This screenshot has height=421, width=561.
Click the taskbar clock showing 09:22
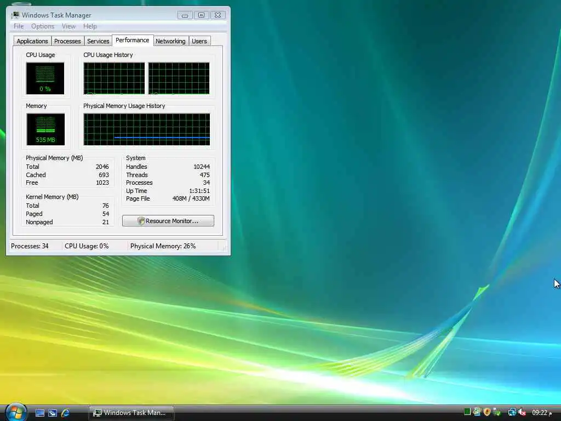(x=542, y=413)
